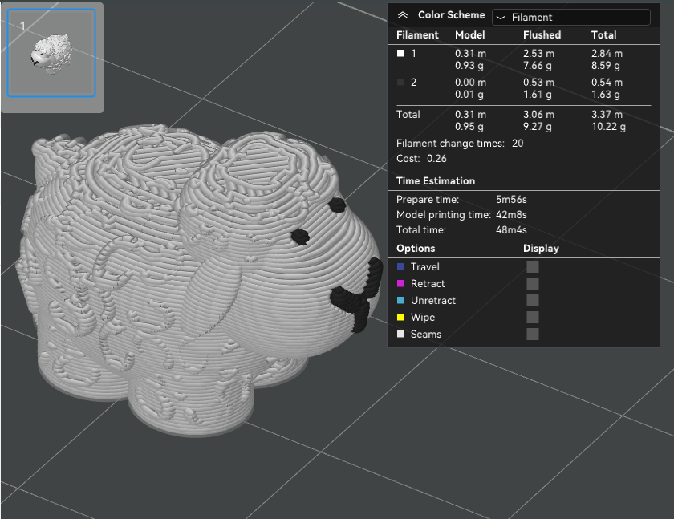674x519 pixels.
Task: Click the yellow Wipe legend icon
Action: [400, 317]
